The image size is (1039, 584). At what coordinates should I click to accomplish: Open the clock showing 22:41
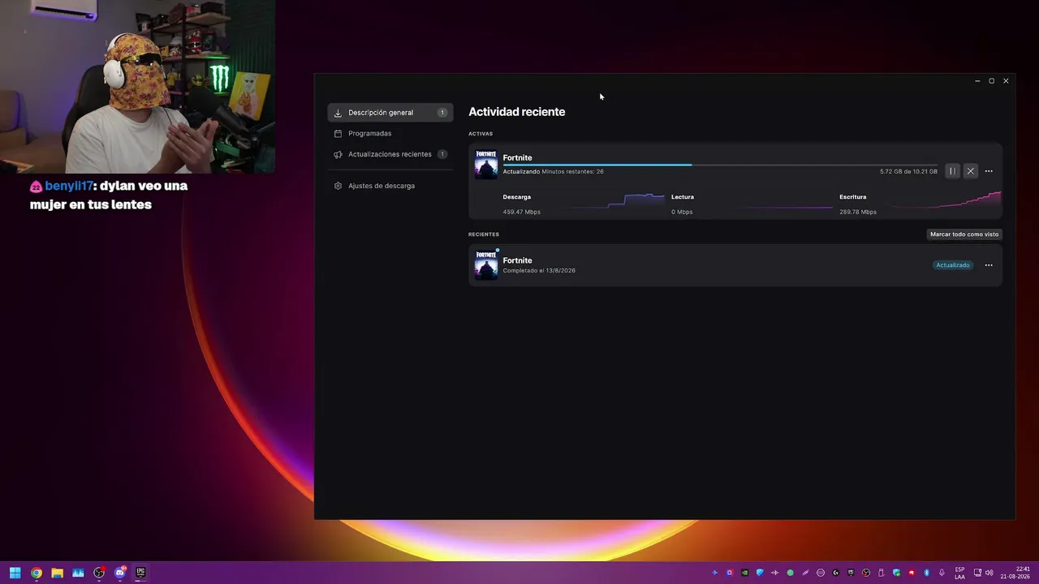click(x=1015, y=573)
